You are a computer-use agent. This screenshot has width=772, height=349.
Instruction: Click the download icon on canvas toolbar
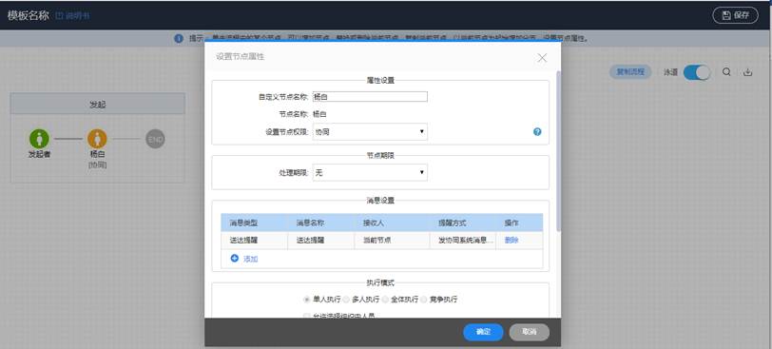click(x=747, y=72)
